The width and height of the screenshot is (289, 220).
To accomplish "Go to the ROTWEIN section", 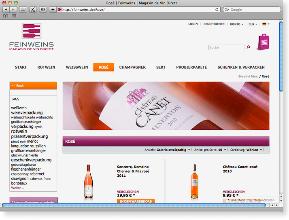I will pyautogui.click(x=46, y=67).
